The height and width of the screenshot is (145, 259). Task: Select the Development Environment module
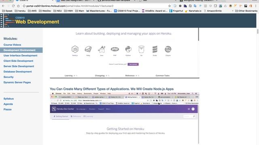(x=21, y=50)
